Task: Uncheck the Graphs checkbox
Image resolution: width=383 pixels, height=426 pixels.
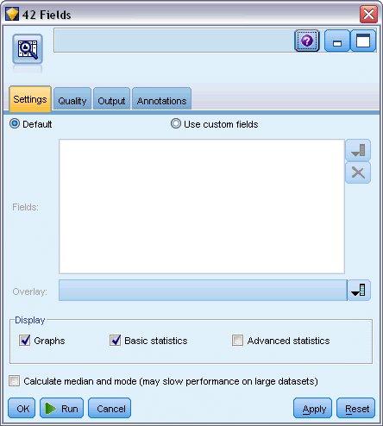Action: 25,340
